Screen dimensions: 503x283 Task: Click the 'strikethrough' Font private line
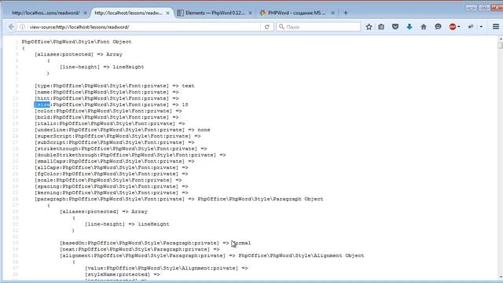(x=121, y=149)
